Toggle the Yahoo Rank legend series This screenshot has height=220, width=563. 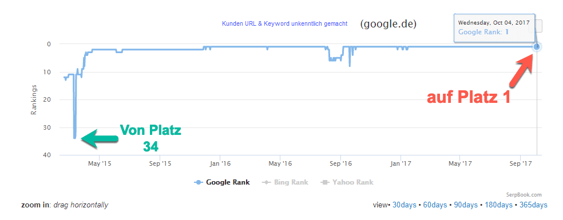(346, 182)
